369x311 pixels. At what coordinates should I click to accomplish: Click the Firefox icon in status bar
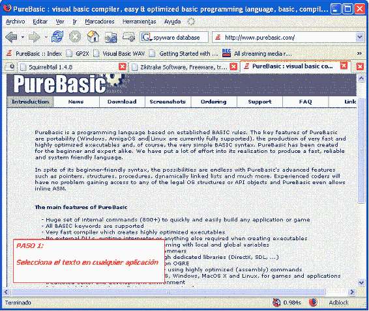point(313,303)
